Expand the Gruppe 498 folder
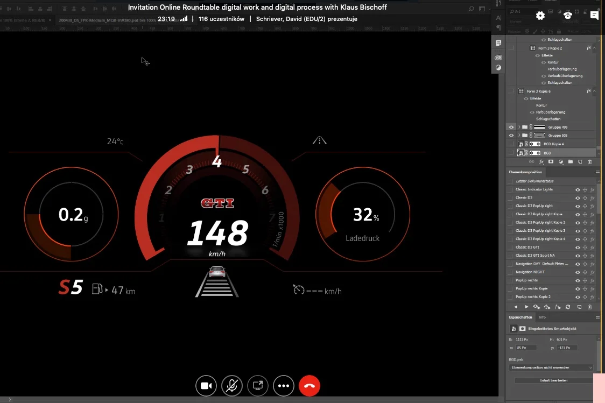The width and height of the screenshot is (605, 403). 519,127
